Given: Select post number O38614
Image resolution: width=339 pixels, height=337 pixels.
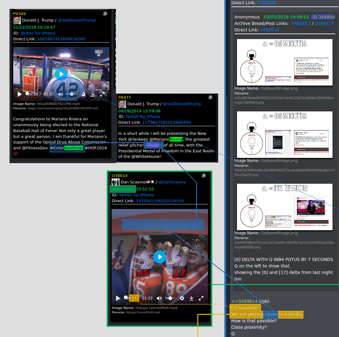Looking at the screenshot, I should coord(120,175).
